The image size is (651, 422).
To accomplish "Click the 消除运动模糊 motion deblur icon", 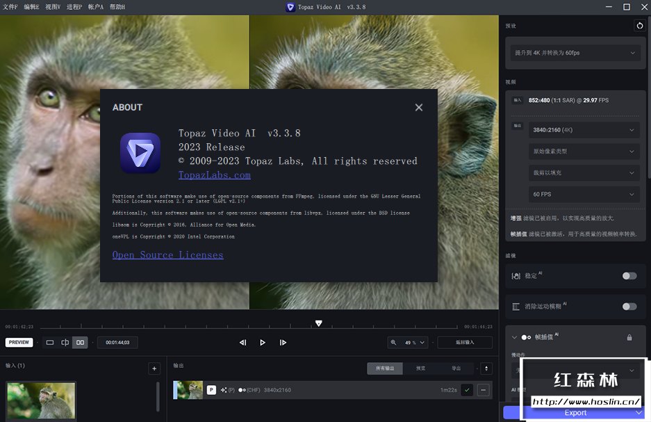I will pos(516,307).
